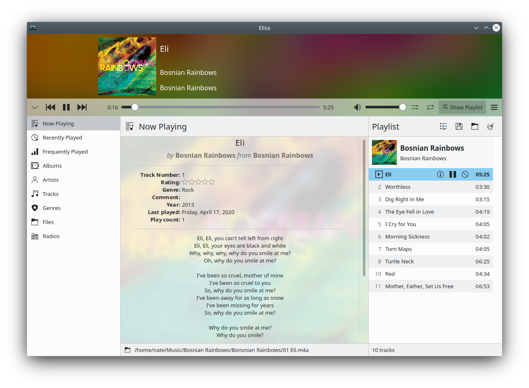Image resolution: width=529 pixels, height=388 pixels.
Task: Enable shuffle playback mode
Action: 415,107
